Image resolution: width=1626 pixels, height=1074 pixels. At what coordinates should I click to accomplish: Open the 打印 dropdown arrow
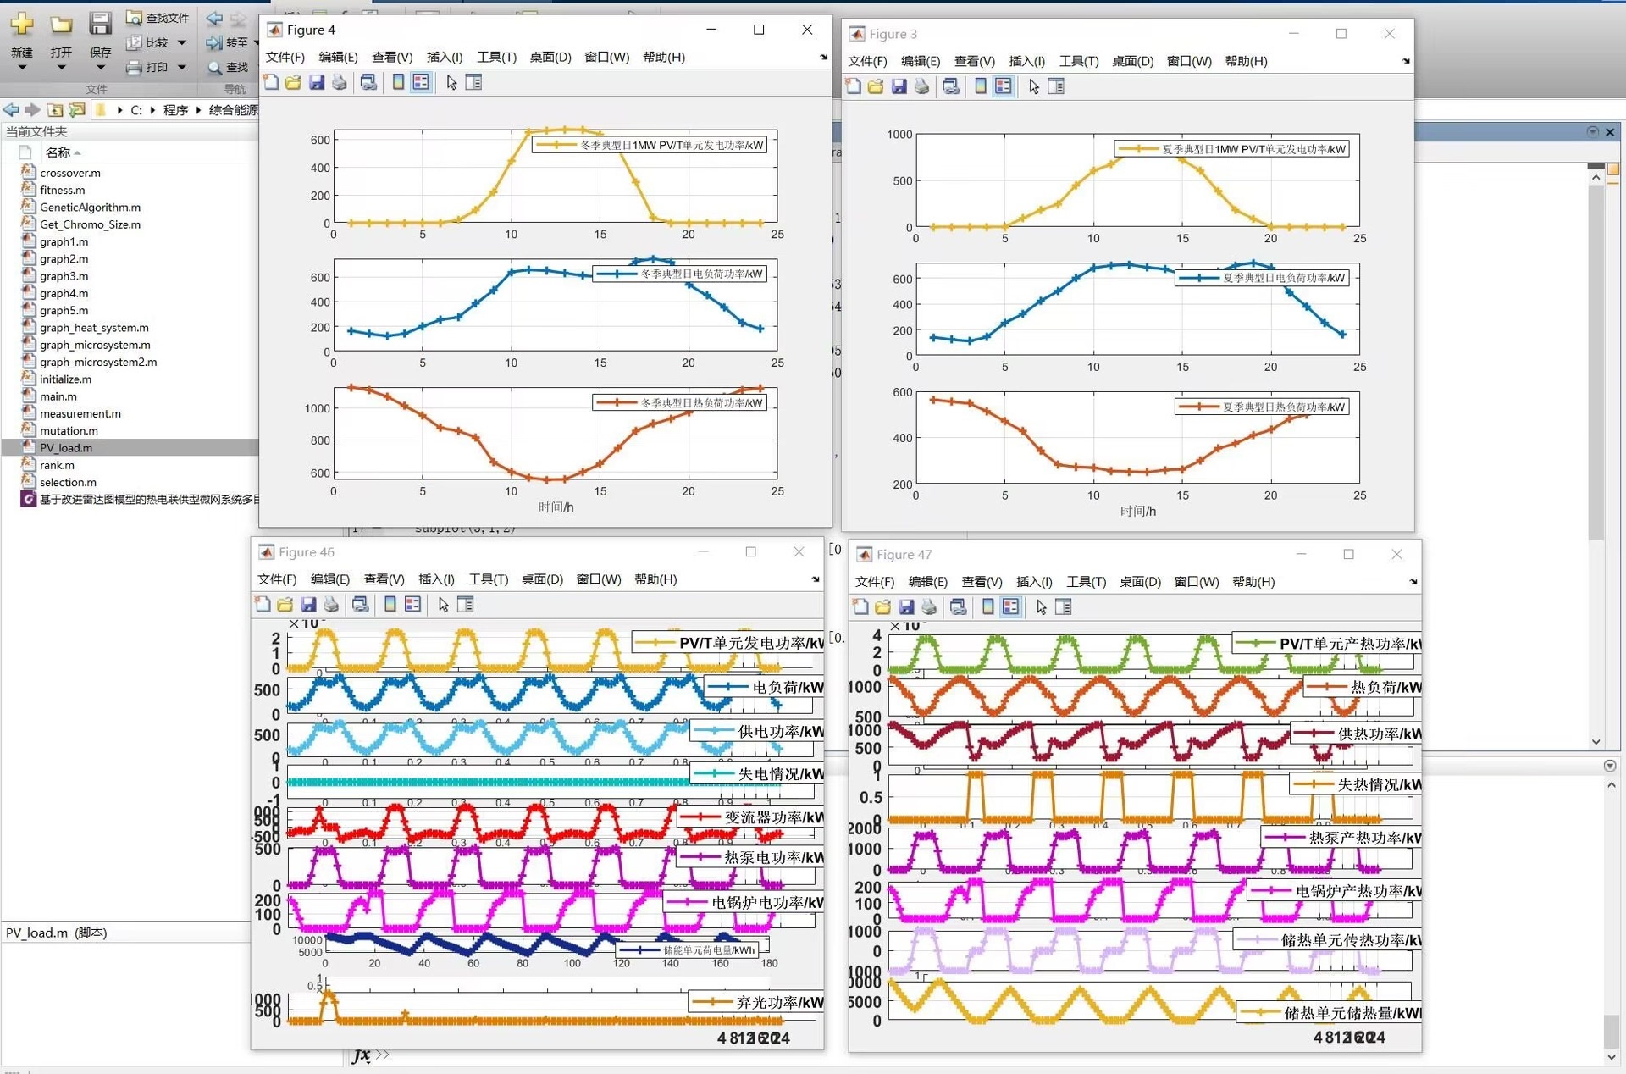(182, 67)
